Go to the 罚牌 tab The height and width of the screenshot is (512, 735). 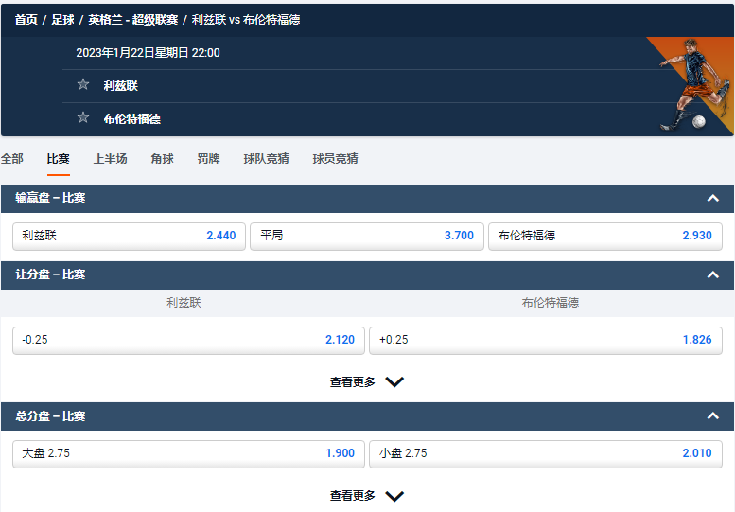point(208,159)
